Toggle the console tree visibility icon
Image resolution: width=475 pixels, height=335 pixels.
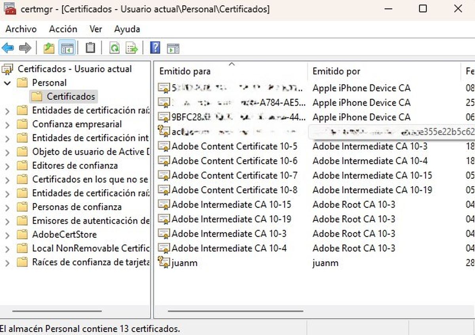click(x=67, y=48)
